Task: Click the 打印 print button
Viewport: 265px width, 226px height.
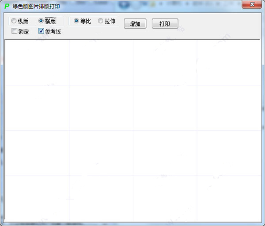Action: click(165, 24)
